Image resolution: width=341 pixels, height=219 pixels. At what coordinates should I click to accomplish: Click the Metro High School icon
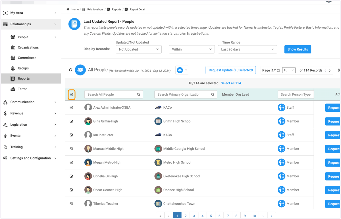[158, 162]
